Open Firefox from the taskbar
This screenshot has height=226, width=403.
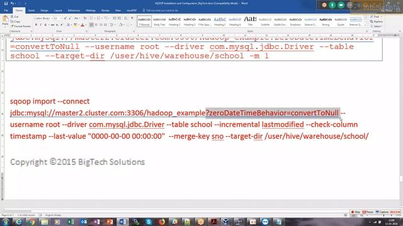(162, 222)
